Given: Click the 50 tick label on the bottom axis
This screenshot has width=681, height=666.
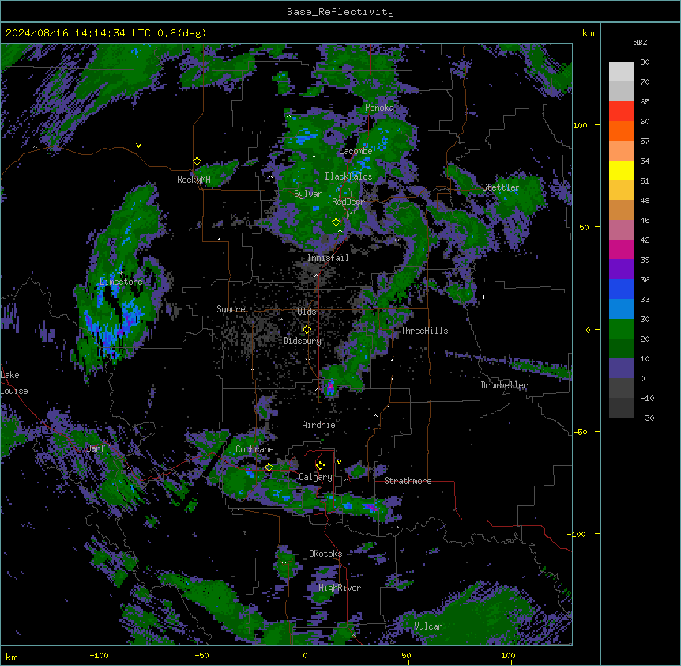Looking at the screenshot, I should tap(406, 655).
